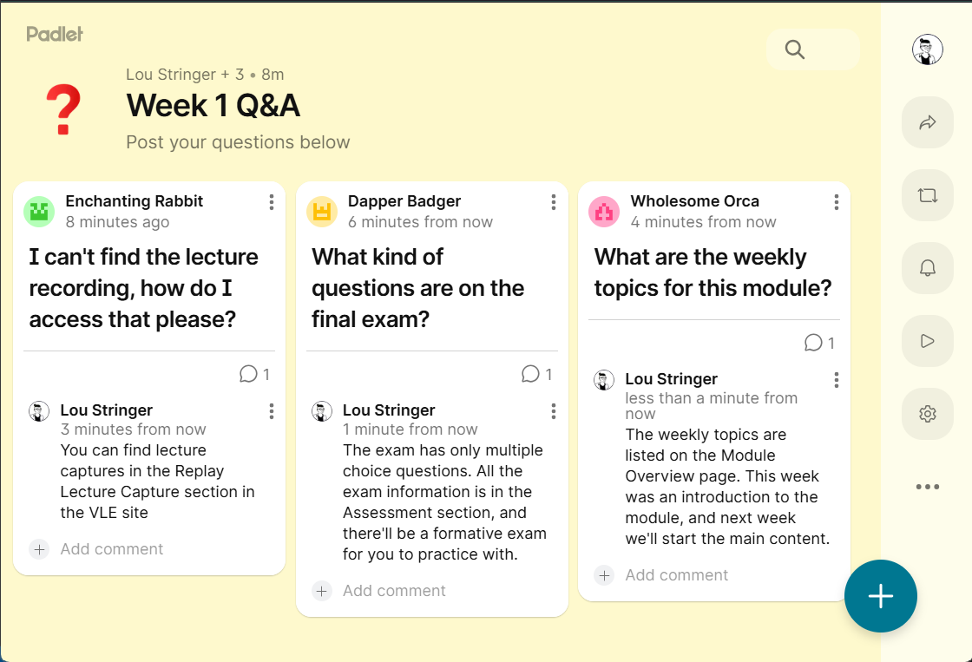Add comment on Dapper Badger post
Screen dimensions: 972x662
pyautogui.click(x=394, y=591)
